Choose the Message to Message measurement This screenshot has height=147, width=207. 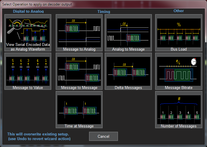pos(79,71)
